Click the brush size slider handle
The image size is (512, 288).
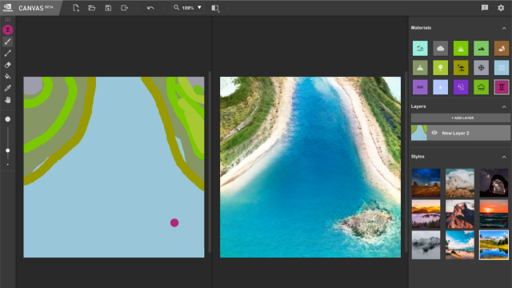(8, 150)
